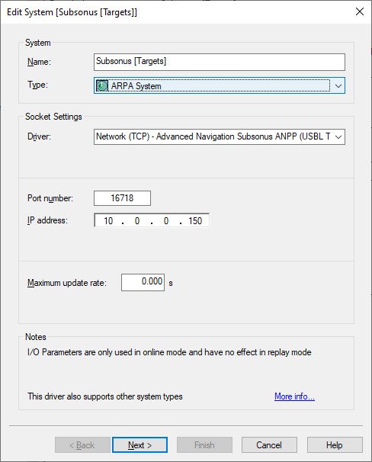
Task: Focus the Port number field
Action: [122, 198]
